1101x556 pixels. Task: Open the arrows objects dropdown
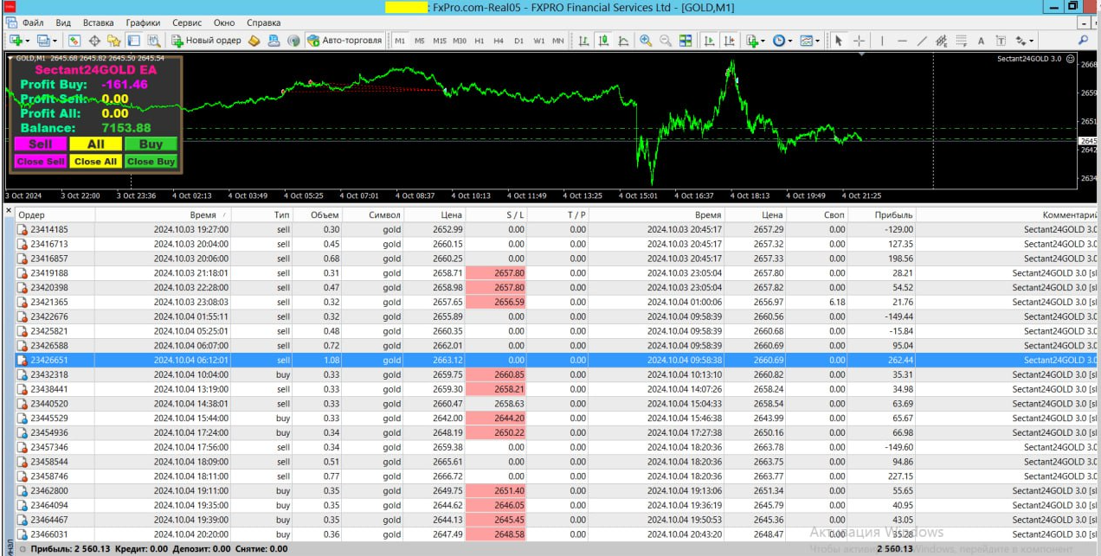(1024, 41)
